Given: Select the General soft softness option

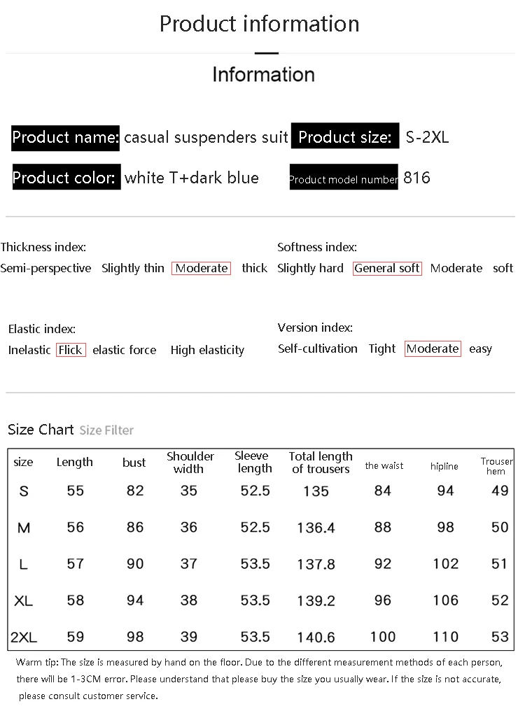Looking at the screenshot, I should (387, 269).
